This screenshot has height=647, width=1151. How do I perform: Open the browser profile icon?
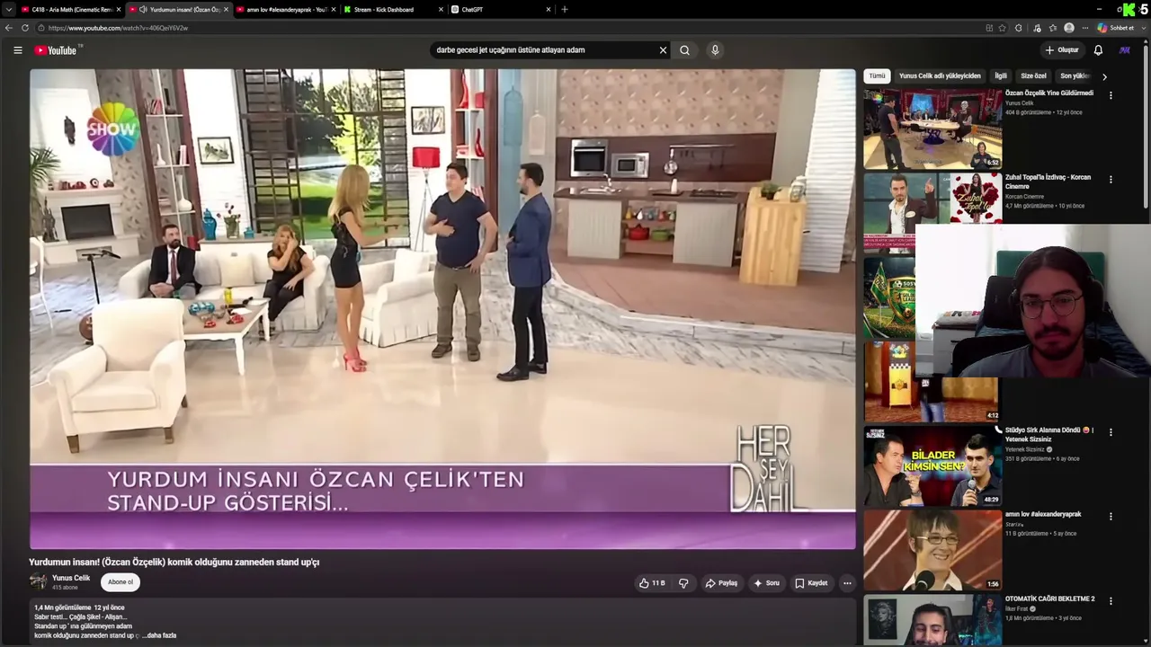[1069, 28]
